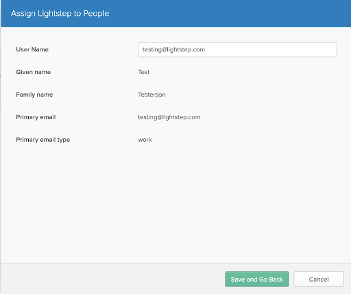Click the 'Primary email type' label
Image resolution: width=351 pixels, height=294 pixels.
[43, 140]
